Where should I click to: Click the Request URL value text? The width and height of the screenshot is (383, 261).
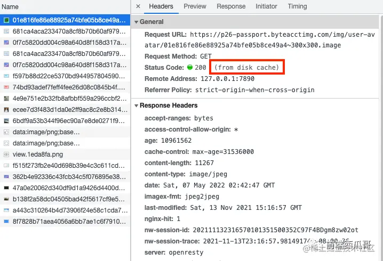260,40
